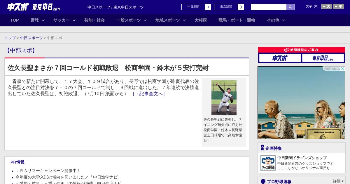Open 競馬・ボート・競輪 navigation item
350x184 pixels.
pos(237,20)
